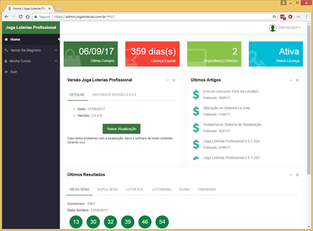Viewport: 313px width, 231px height.
Task: Click the red badge extension icon
Action: pos(283,17)
